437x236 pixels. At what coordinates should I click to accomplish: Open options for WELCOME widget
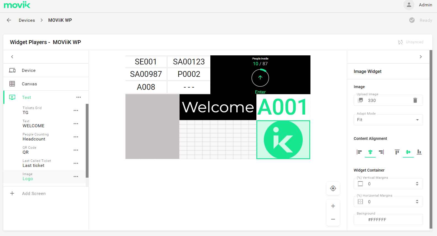[76, 124]
